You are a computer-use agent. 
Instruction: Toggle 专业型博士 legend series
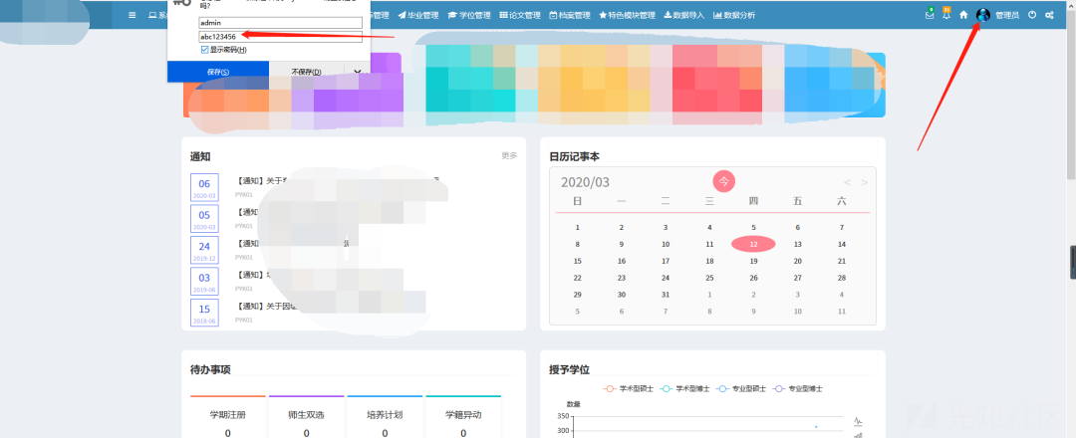tap(799, 388)
